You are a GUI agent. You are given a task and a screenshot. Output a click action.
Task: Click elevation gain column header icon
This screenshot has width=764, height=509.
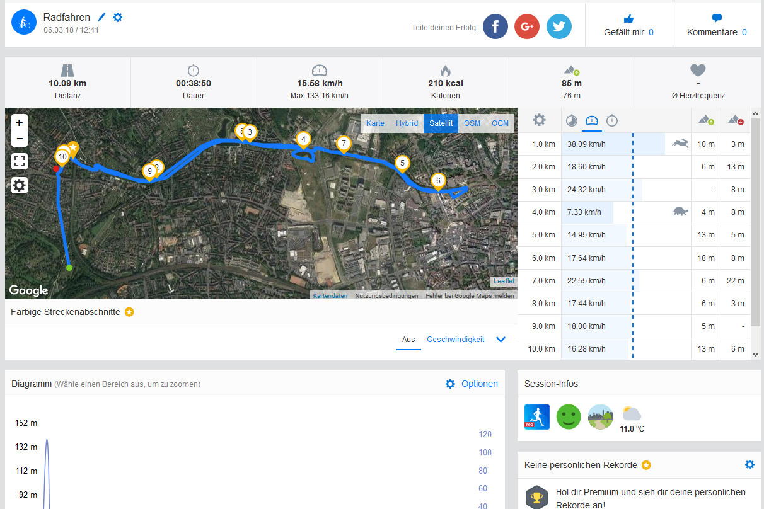705,120
